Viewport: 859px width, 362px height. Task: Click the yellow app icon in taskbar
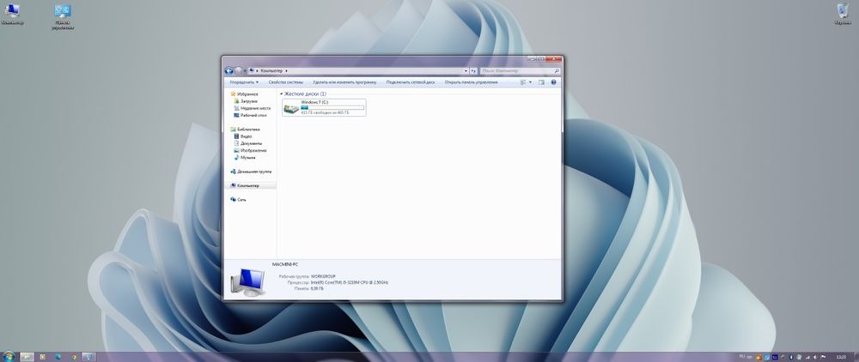(42, 357)
